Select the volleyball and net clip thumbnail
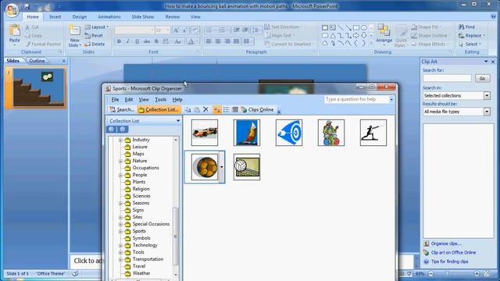The image size is (500, 281). [247, 167]
